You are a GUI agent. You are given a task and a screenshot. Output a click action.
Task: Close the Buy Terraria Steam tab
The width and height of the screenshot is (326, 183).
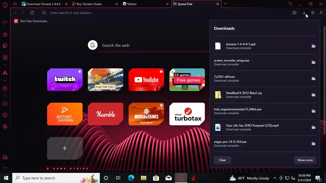tap(117, 4)
